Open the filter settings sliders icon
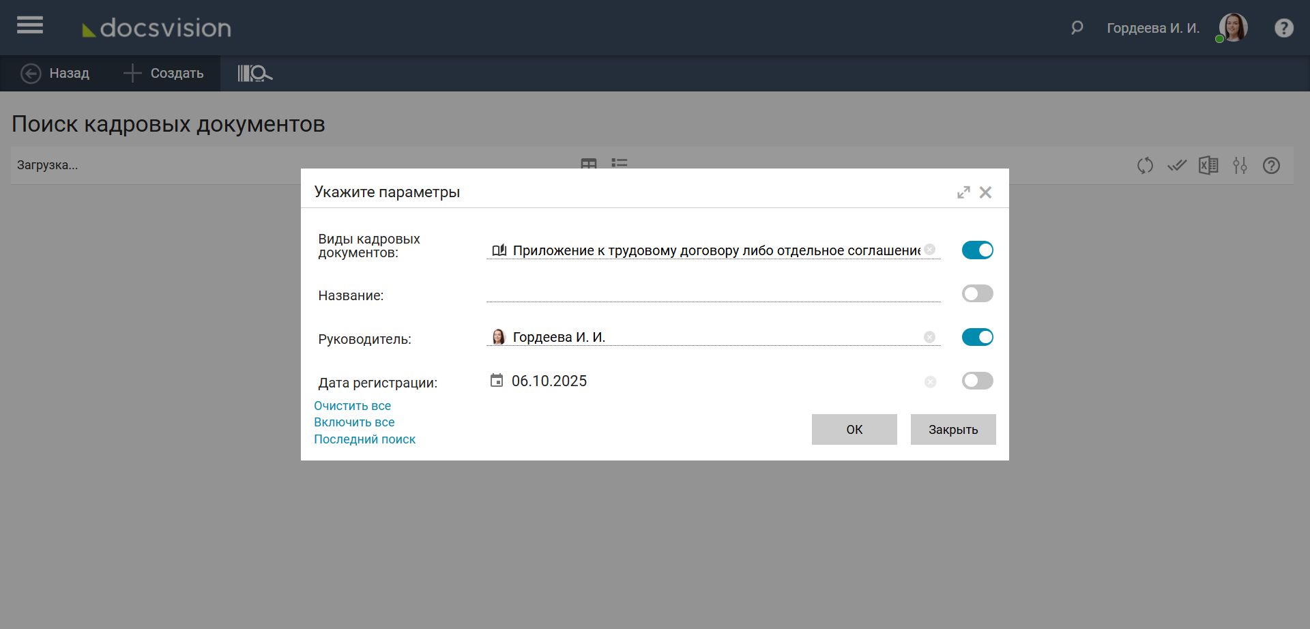This screenshot has width=1310, height=629. [x=1240, y=165]
